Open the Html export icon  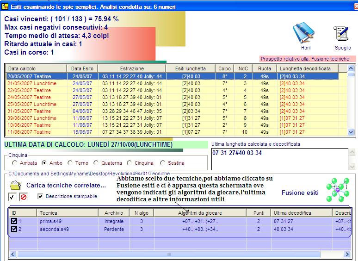(x=304, y=33)
